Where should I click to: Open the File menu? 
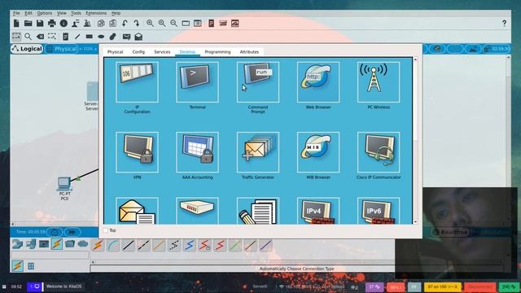click(x=16, y=13)
